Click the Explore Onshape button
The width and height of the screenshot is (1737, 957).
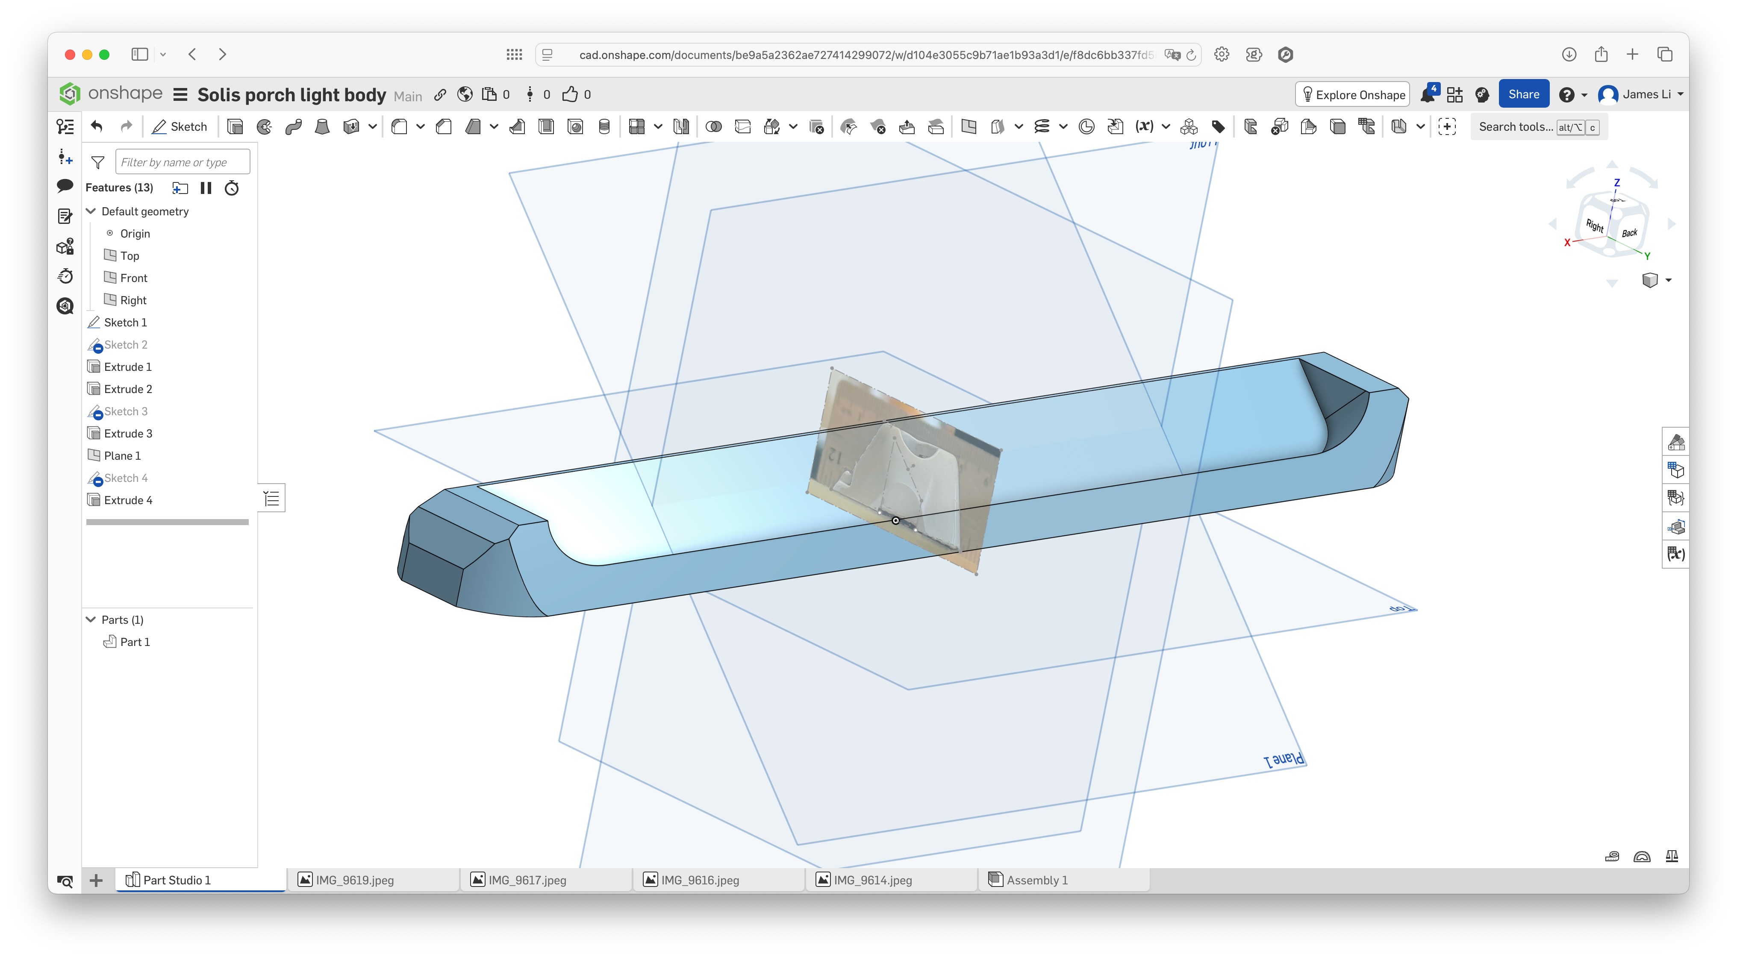coord(1353,94)
